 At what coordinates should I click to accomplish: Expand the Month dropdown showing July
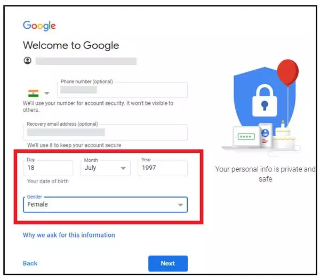[105, 168]
